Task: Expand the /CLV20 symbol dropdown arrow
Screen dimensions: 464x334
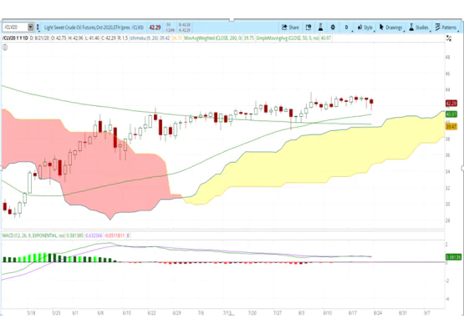Action: coord(30,28)
